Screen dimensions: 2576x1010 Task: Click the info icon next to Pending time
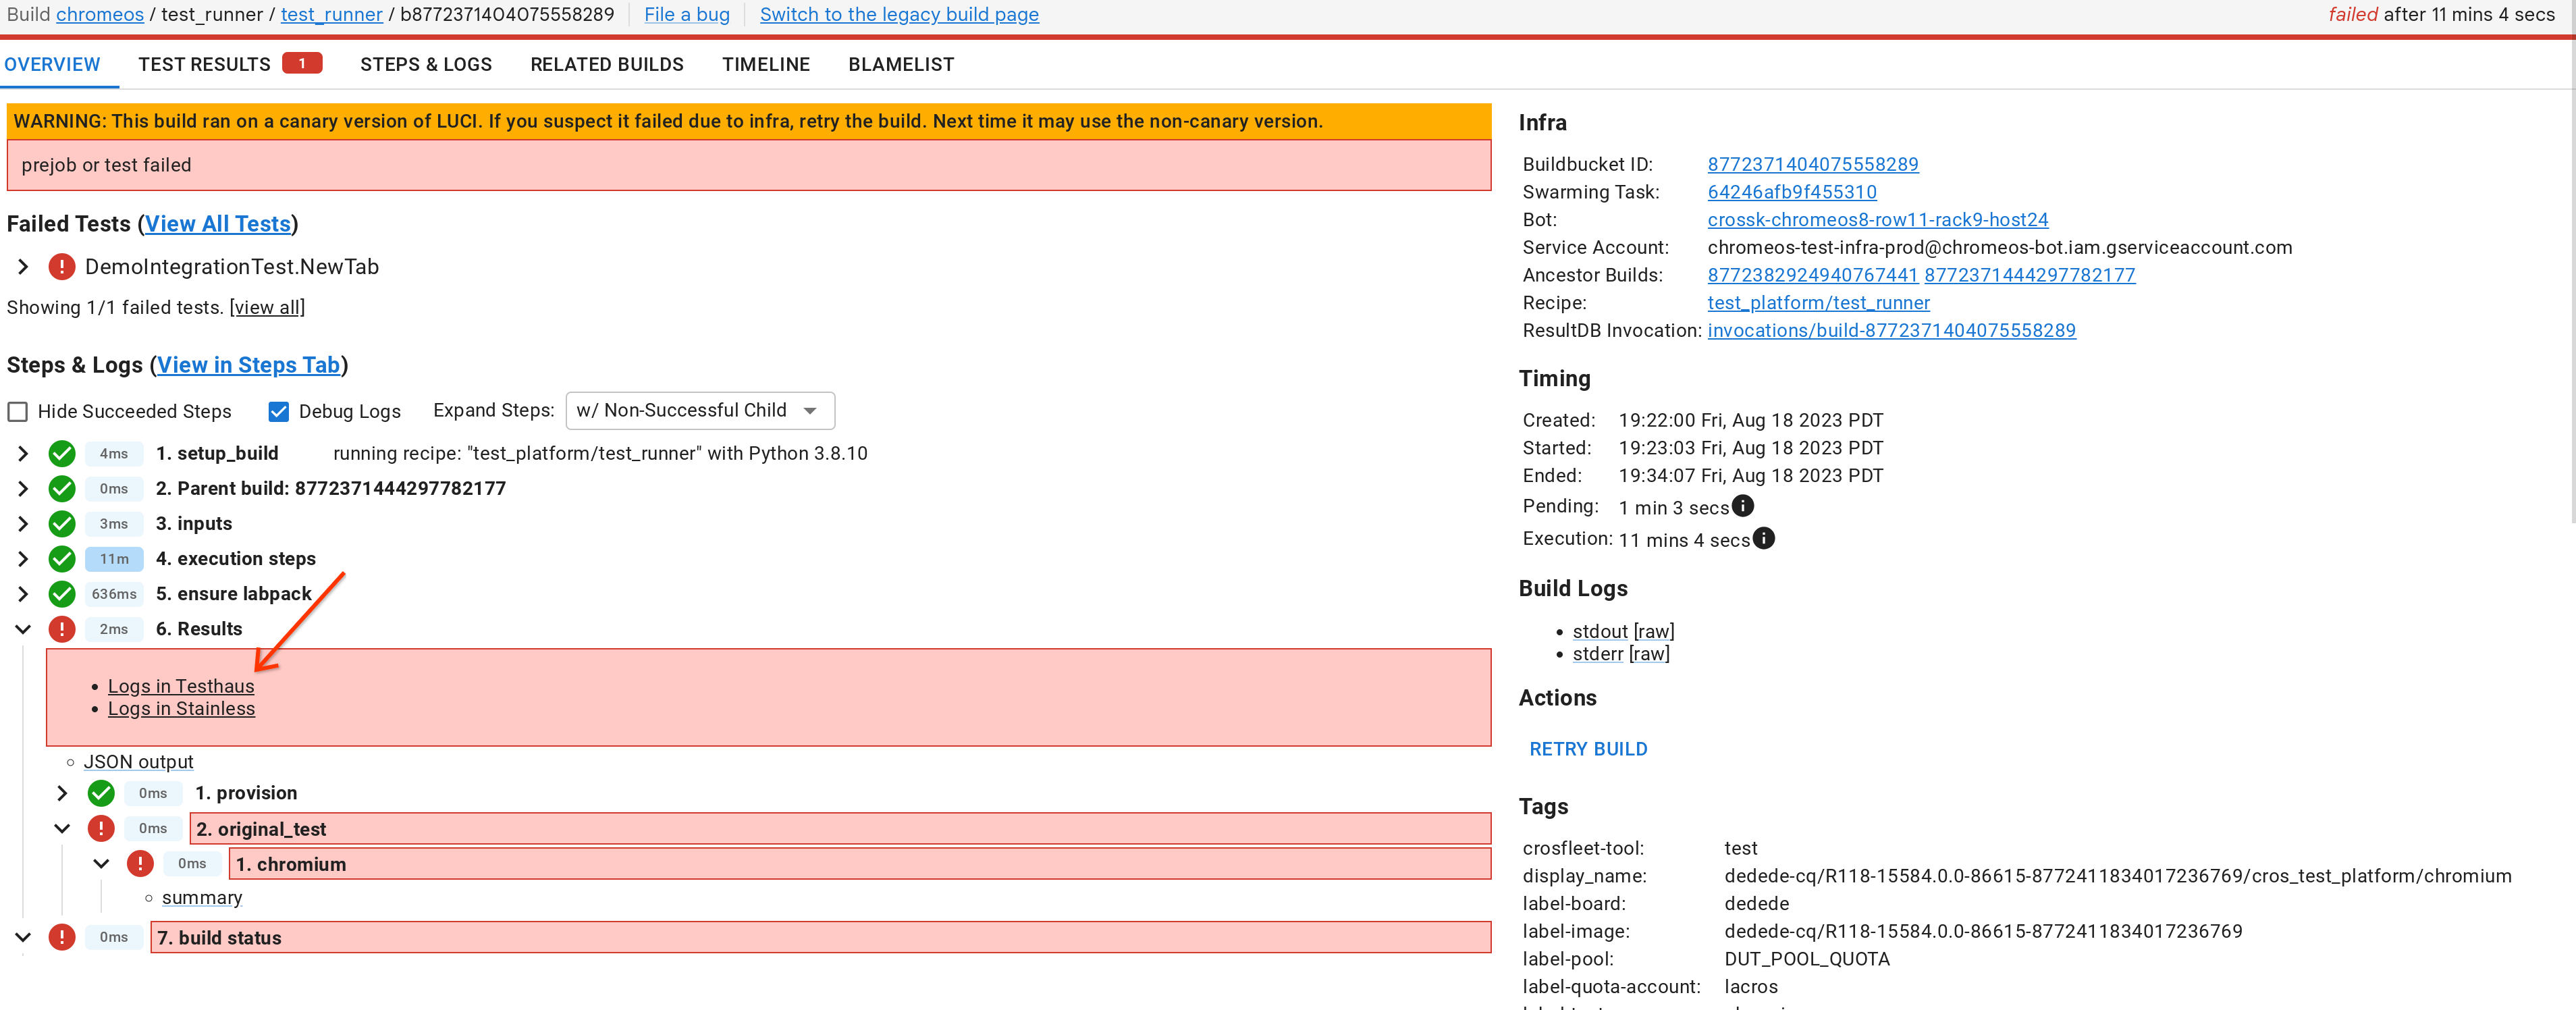(x=1743, y=506)
